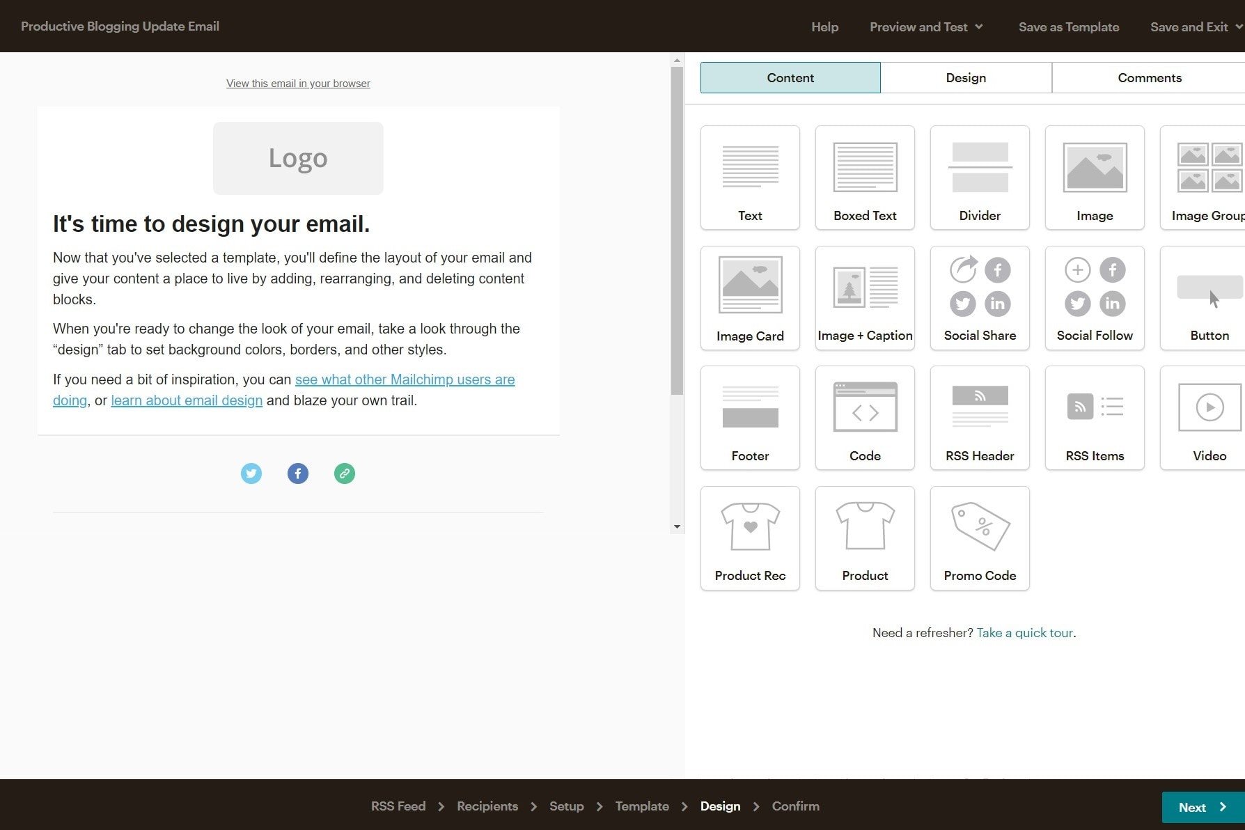
Task: Click the Twitter icon in email preview
Action: tap(251, 473)
